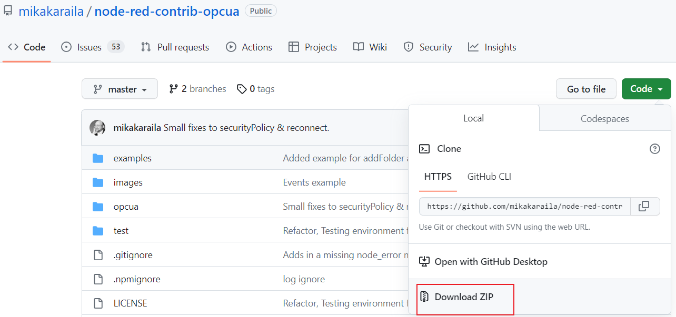Click the clone help question mark icon

pyautogui.click(x=654, y=149)
